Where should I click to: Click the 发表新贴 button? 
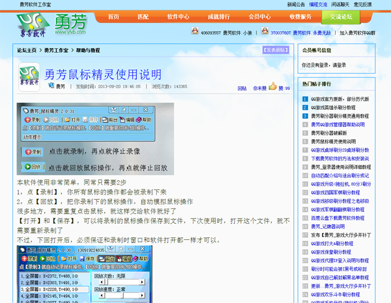[x=276, y=50]
